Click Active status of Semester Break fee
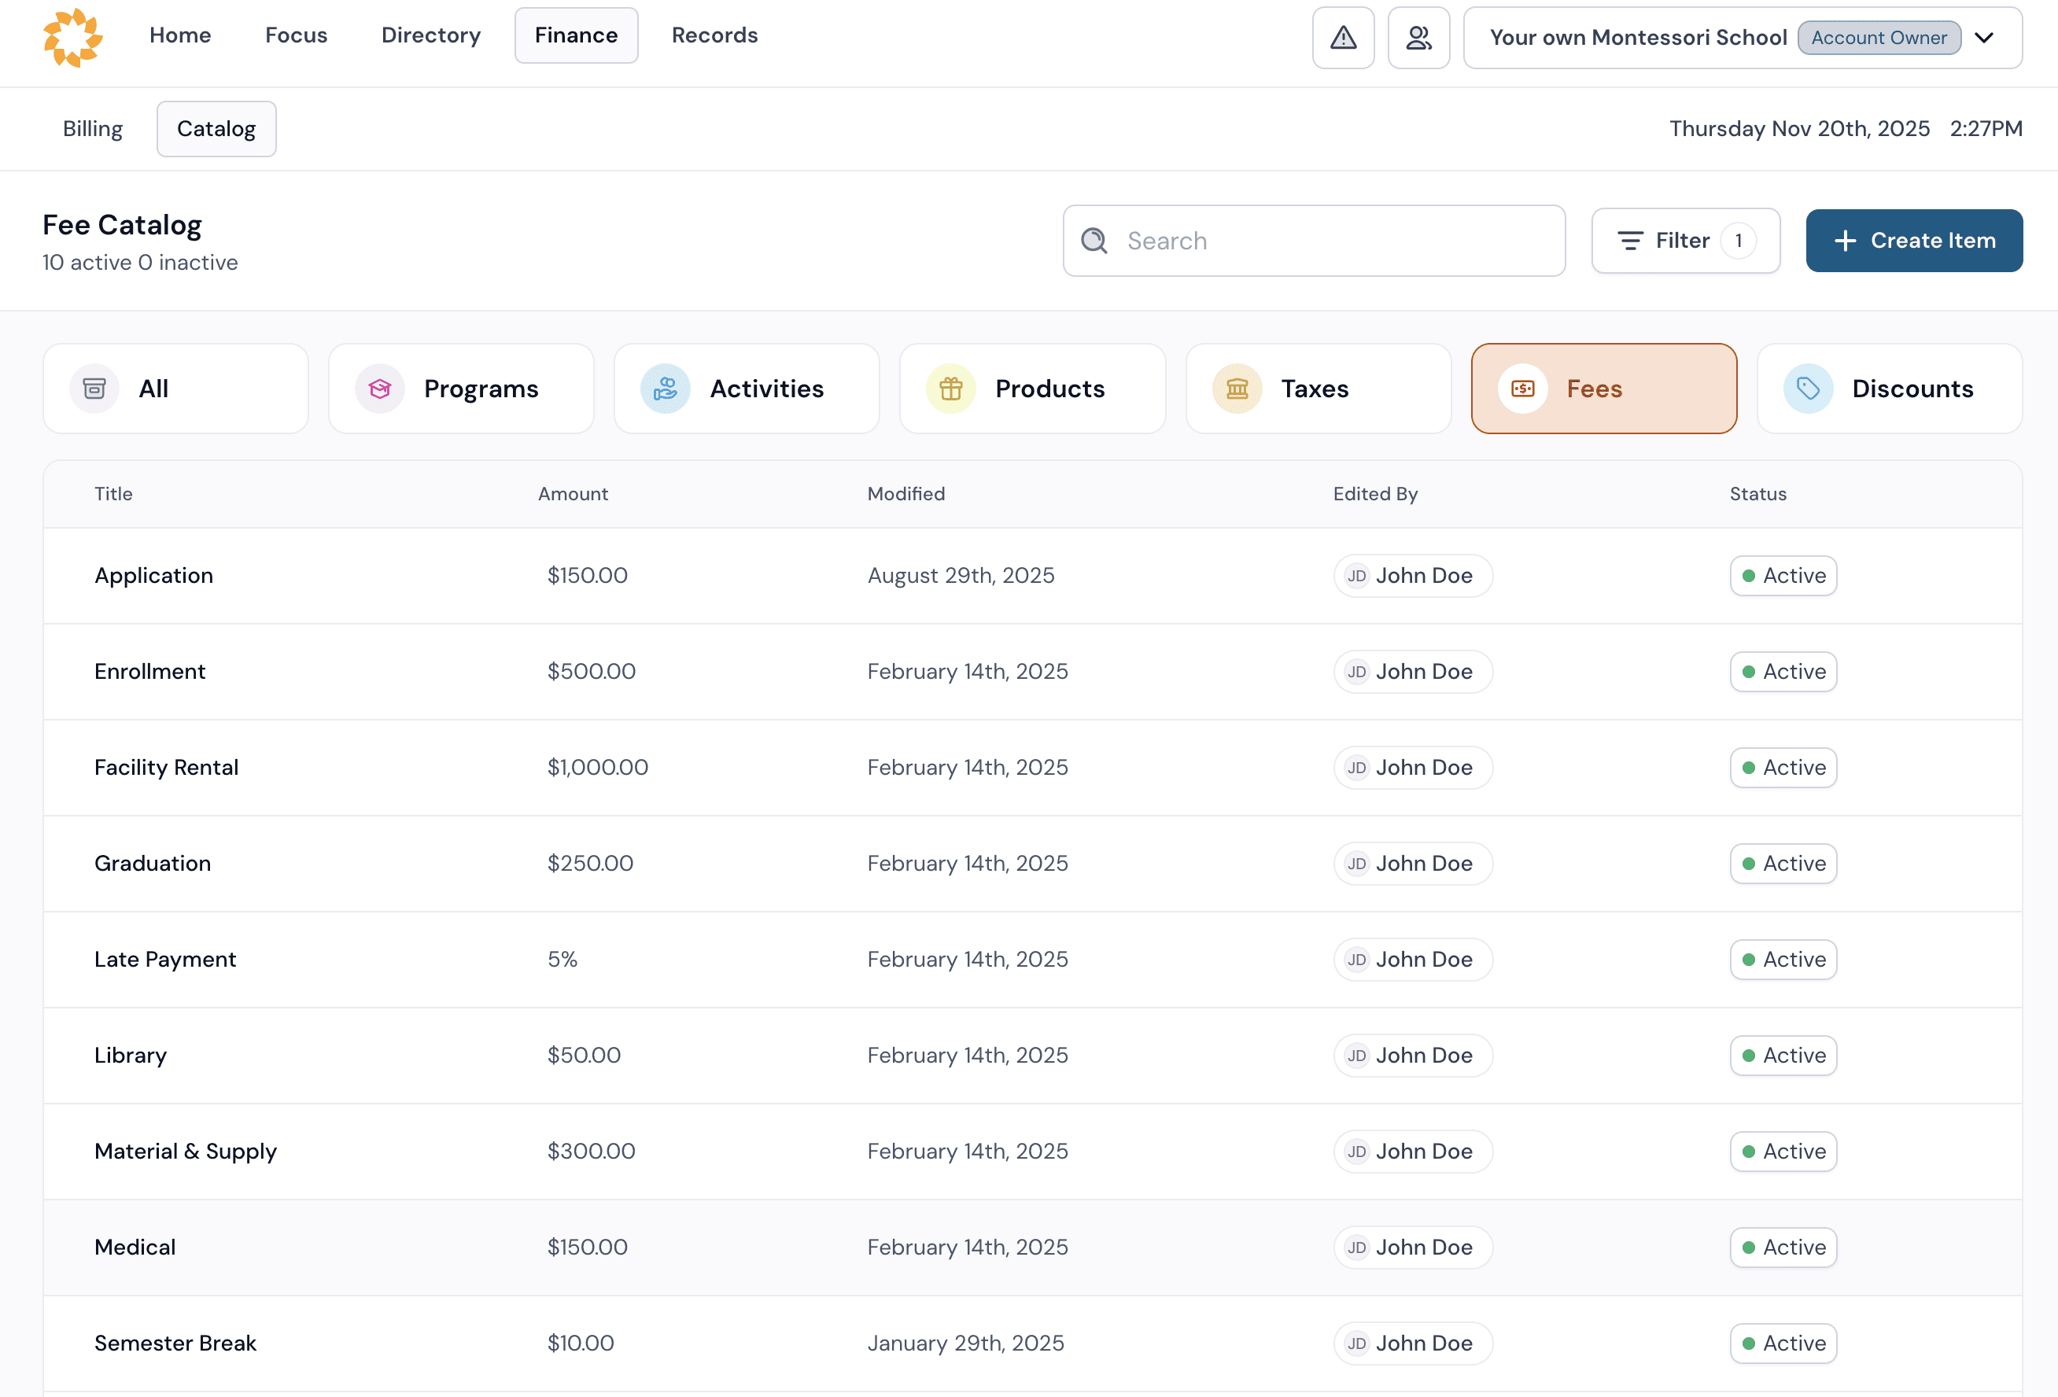The height and width of the screenshot is (1397, 2058). pos(1783,1343)
